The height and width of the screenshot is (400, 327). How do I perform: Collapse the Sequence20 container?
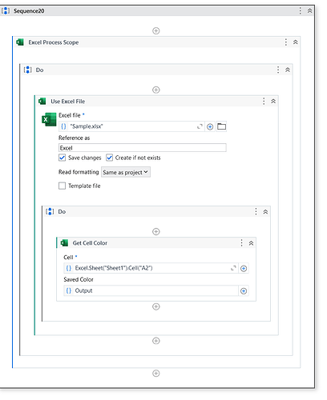click(309, 10)
